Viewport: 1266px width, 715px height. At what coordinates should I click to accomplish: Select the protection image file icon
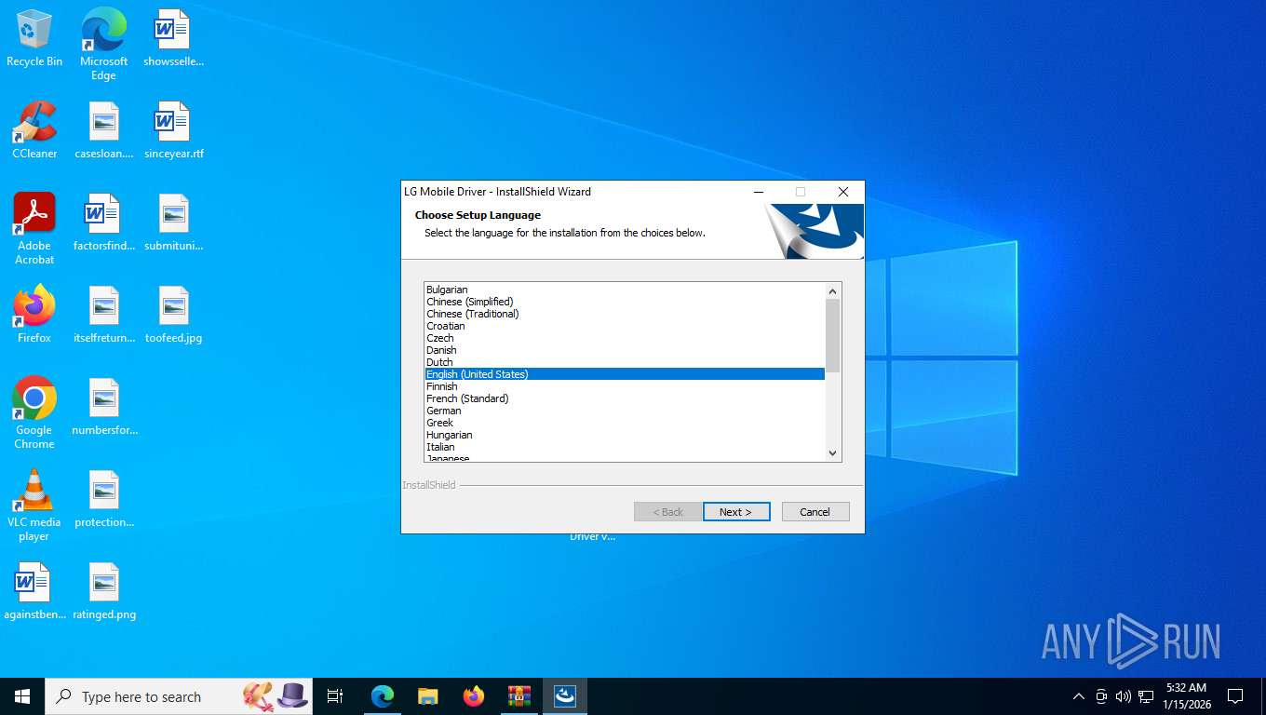pyautogui.click(x=103, y=499)
